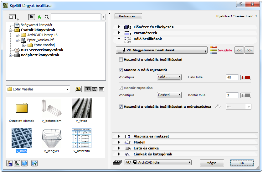Click the eptar.hu logo

pyautogui.click(x=221, y=50)
